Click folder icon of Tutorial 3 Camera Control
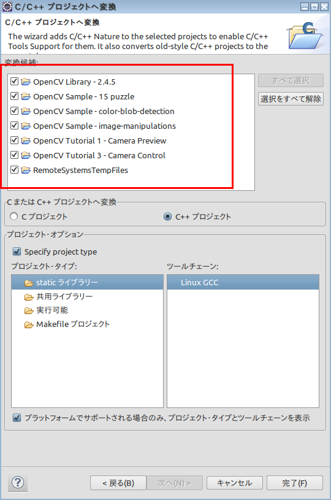Image resolution: width=331 pixels, height=500 pixels. (26, 155)
